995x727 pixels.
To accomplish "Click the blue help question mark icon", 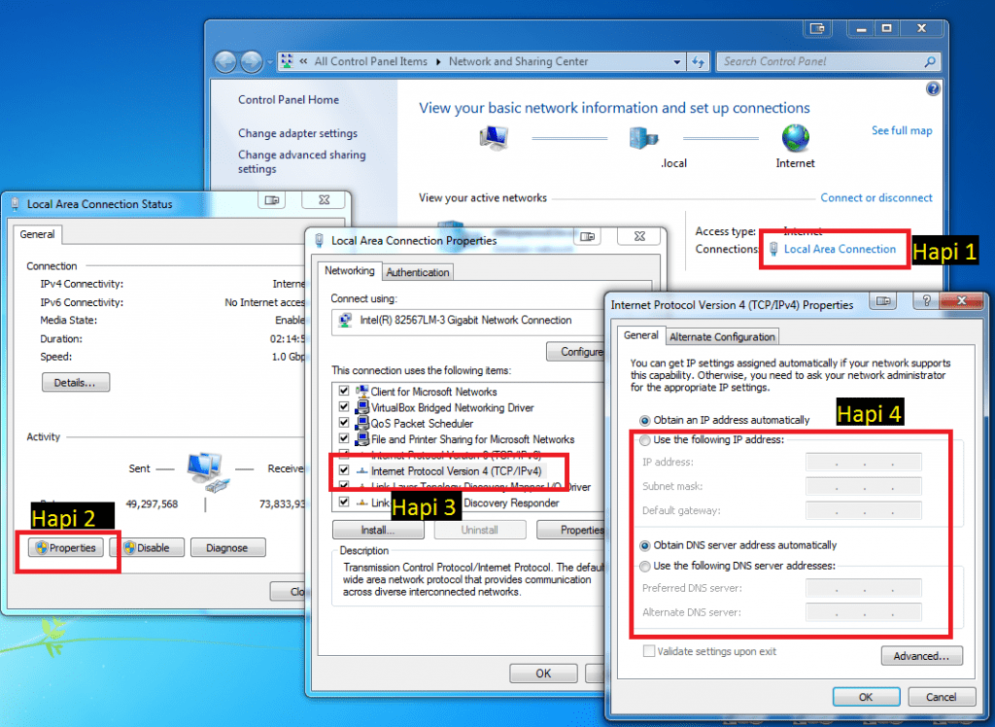I will pos(933,88).
